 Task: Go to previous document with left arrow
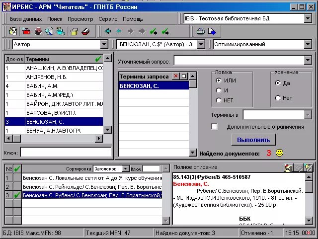pyautogui.click(x=119, y=31)
